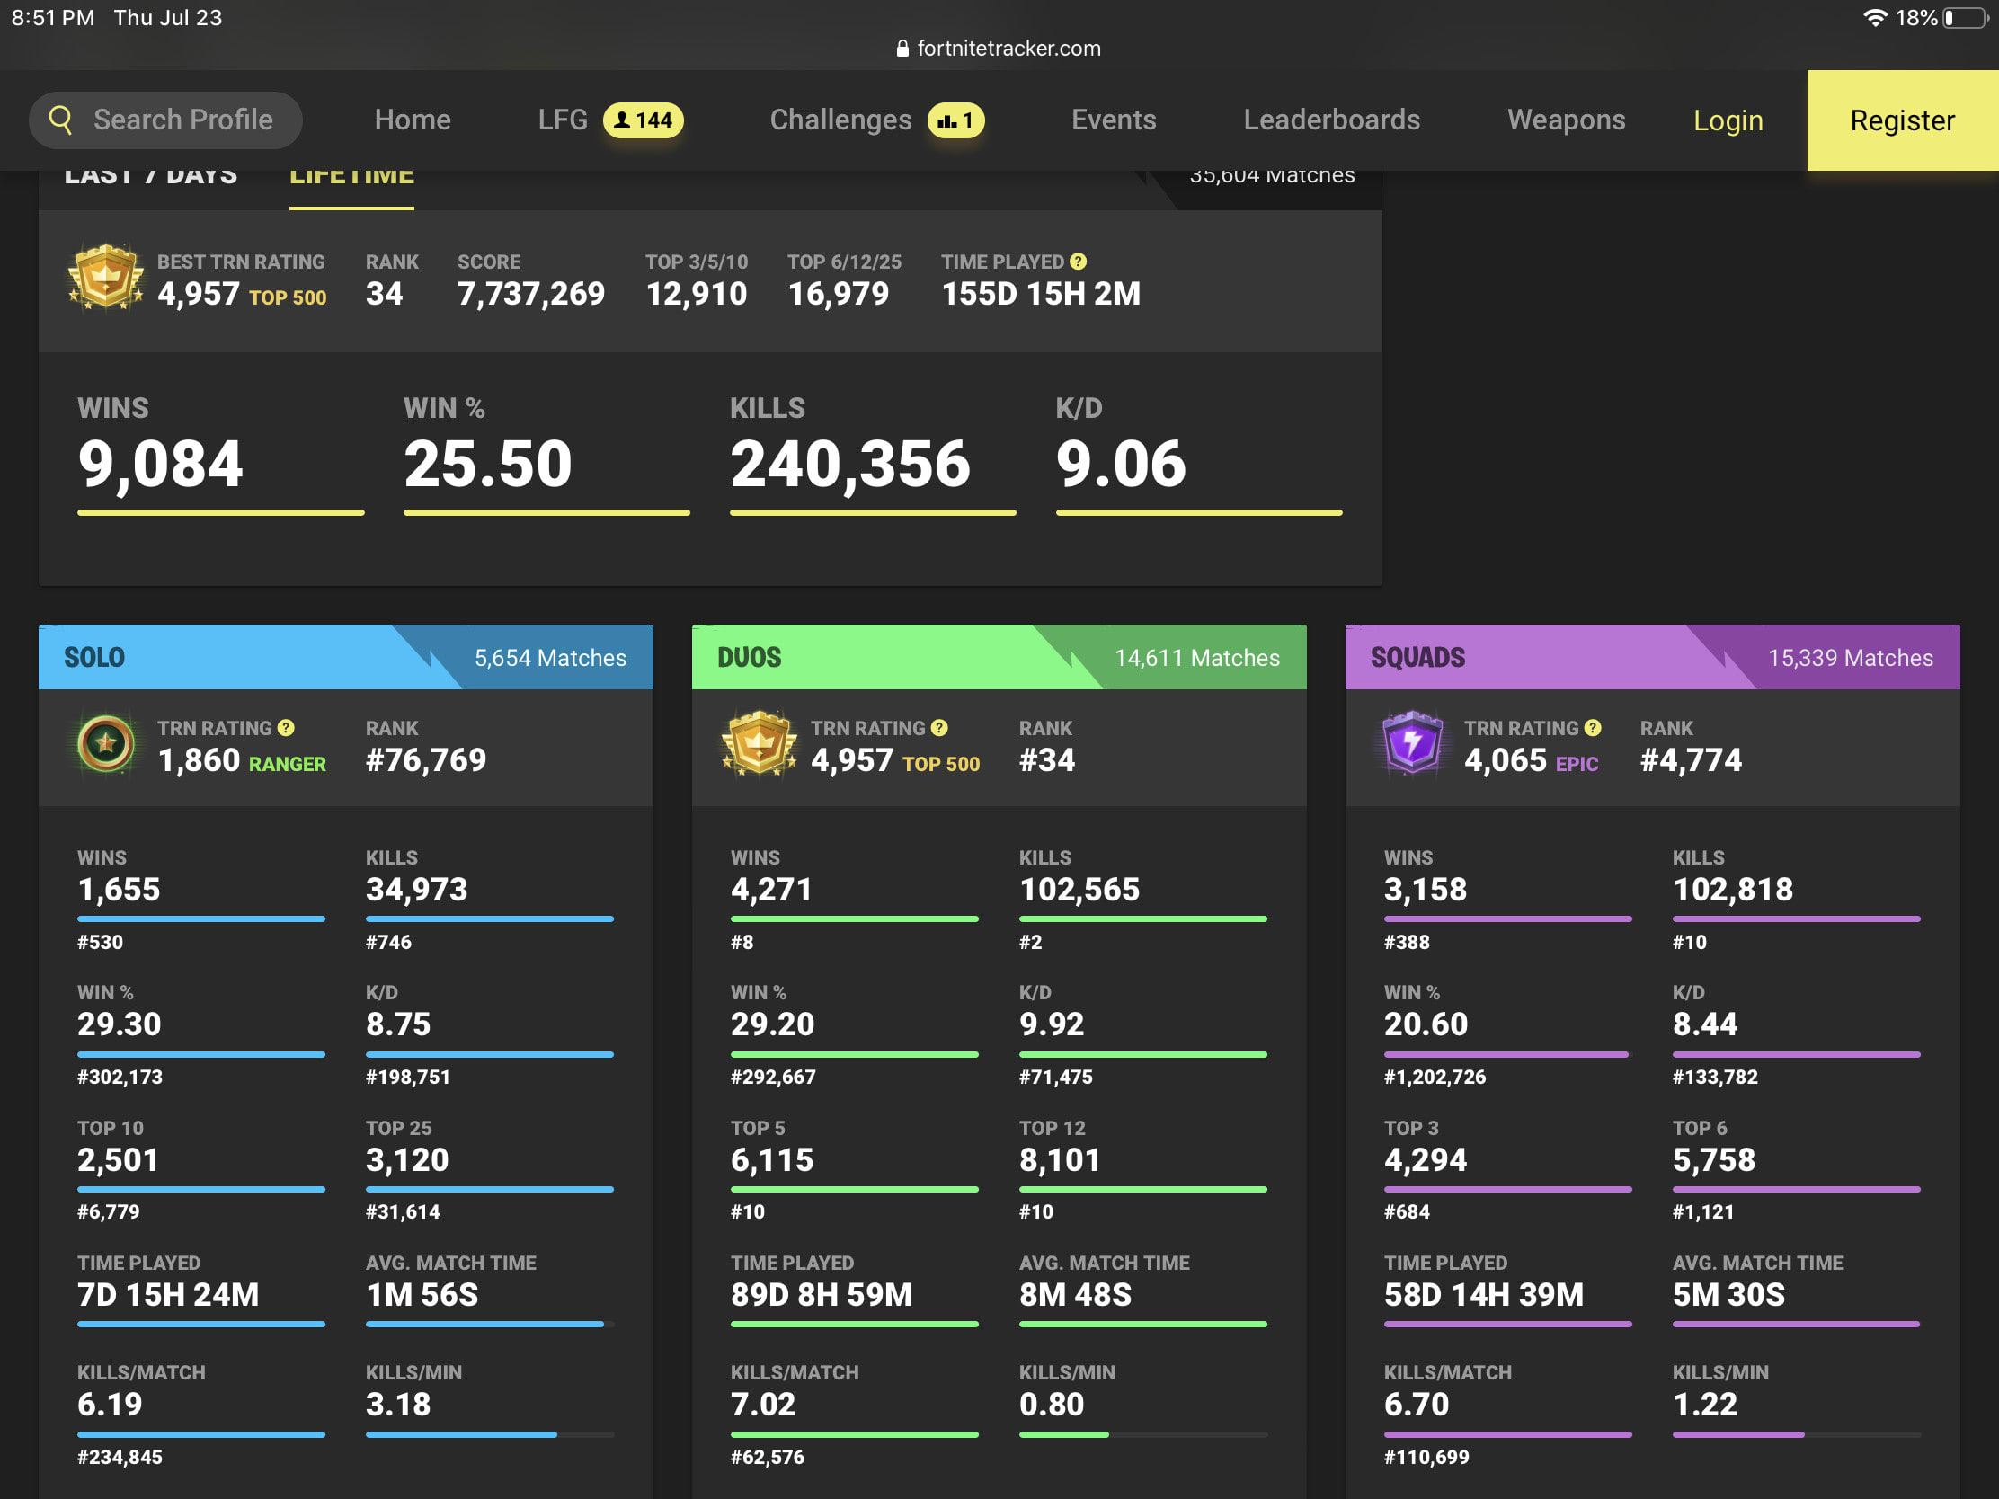Image resolution: width=1999 pixels, height=1499 pixels.
Task: Open the Leaderboards page
Action: pos(1331,120)
